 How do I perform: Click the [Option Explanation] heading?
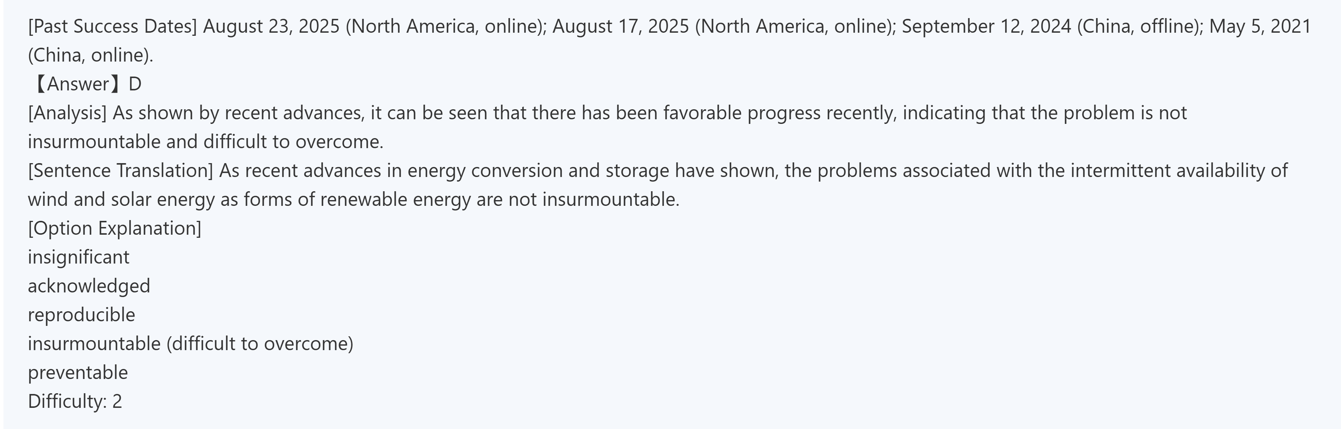click(115, 228)
